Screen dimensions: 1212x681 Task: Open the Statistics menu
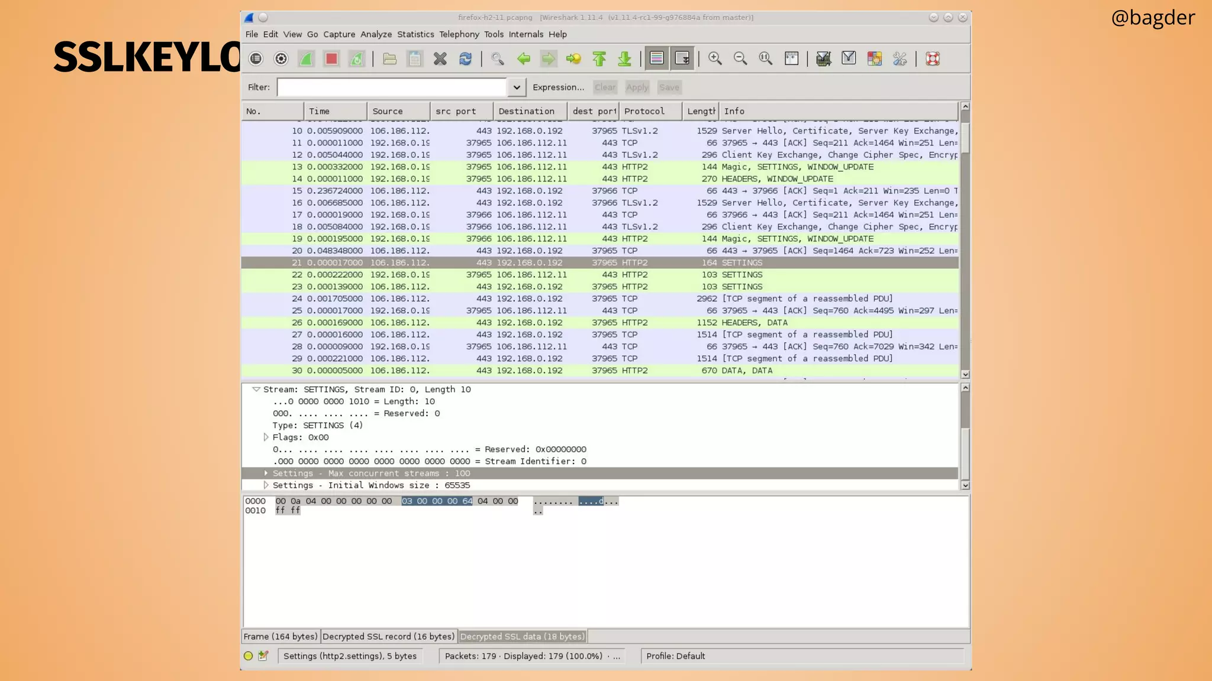415,34
